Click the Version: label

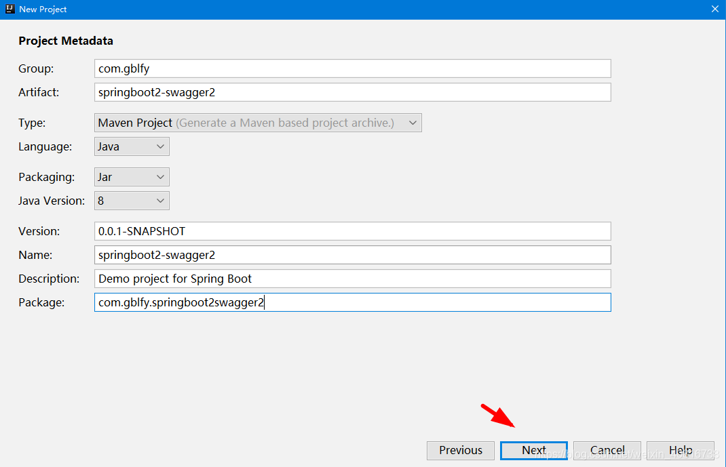click(39, 231)
